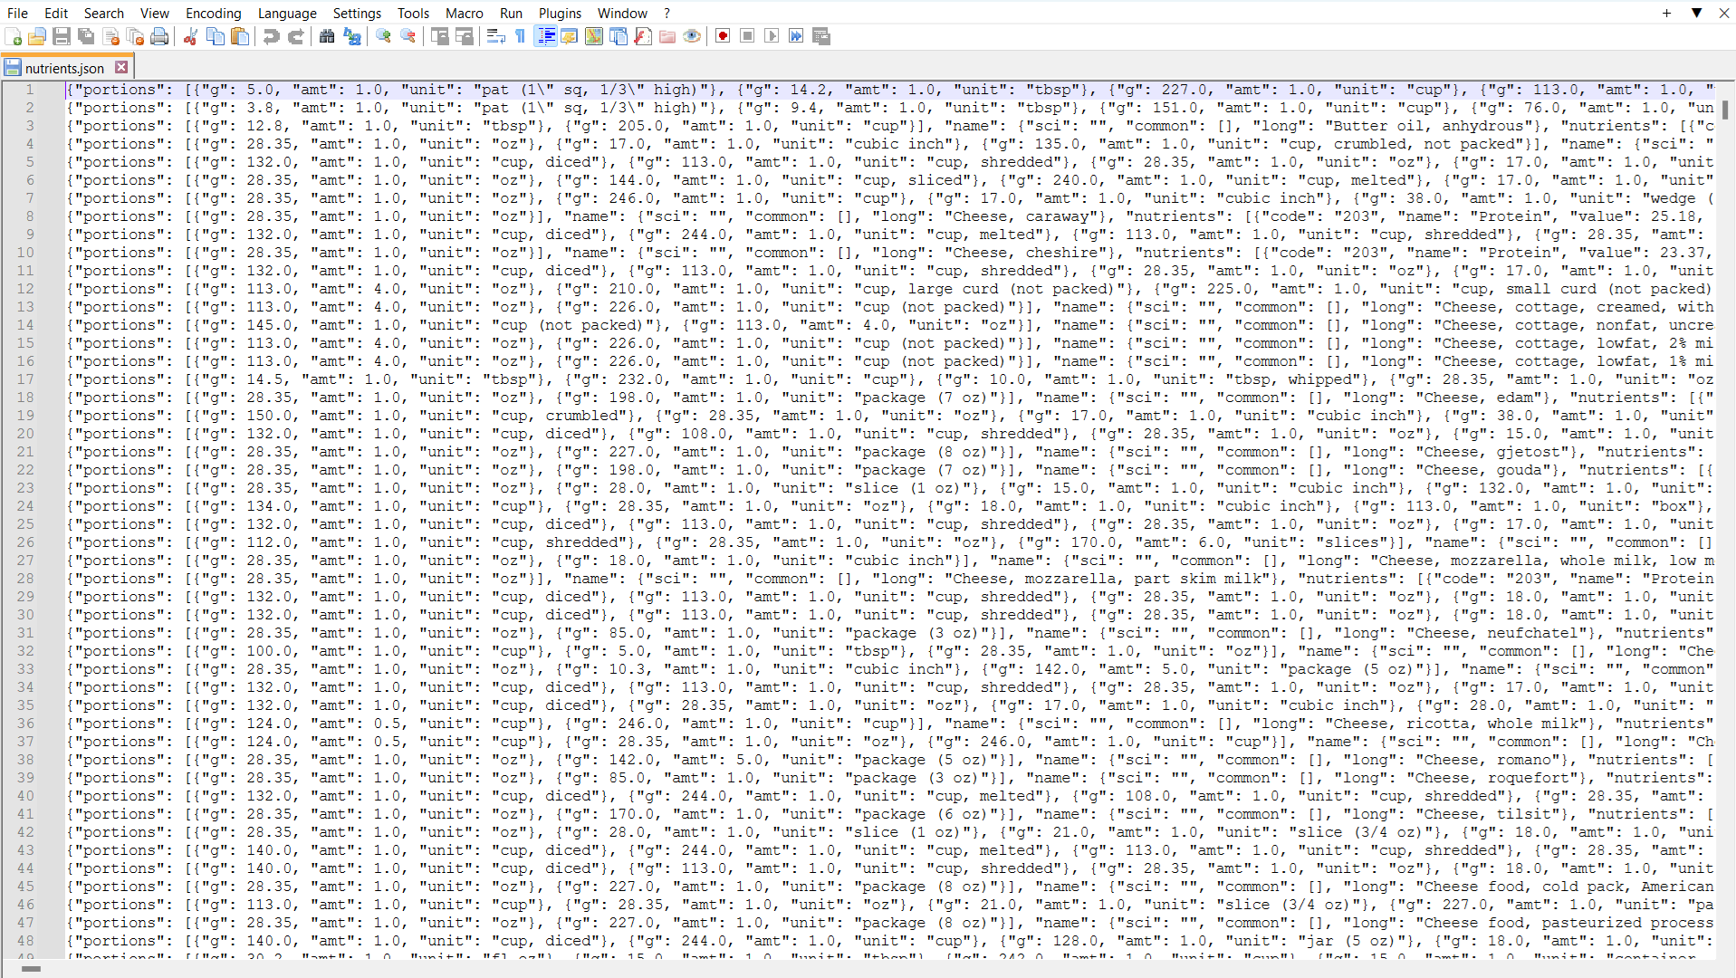Open the Encoding menu
The image size is (1736, 978).
coord(213,13)
